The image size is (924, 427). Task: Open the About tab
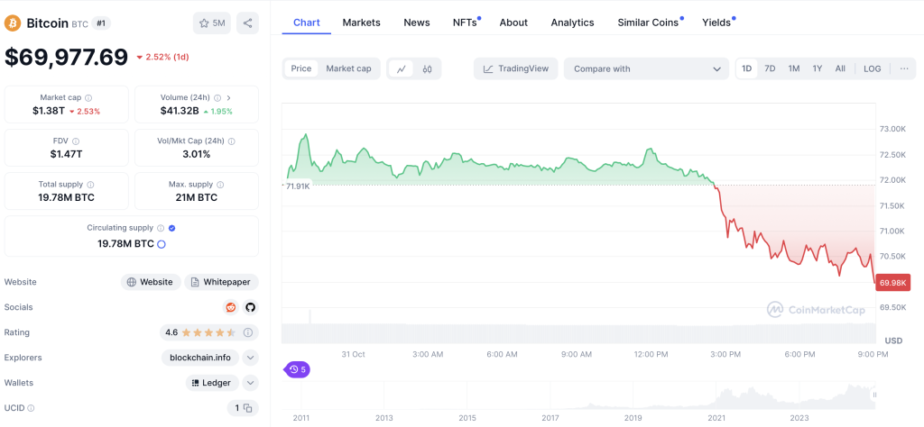coord(513,23)
